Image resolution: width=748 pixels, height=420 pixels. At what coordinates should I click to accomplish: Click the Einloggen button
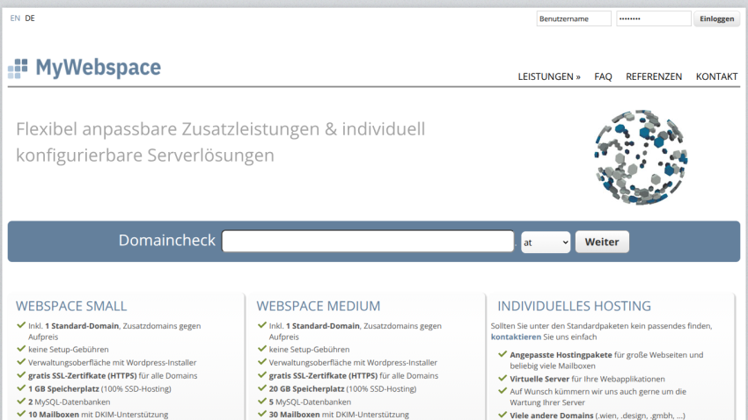(x=716, y=18)
